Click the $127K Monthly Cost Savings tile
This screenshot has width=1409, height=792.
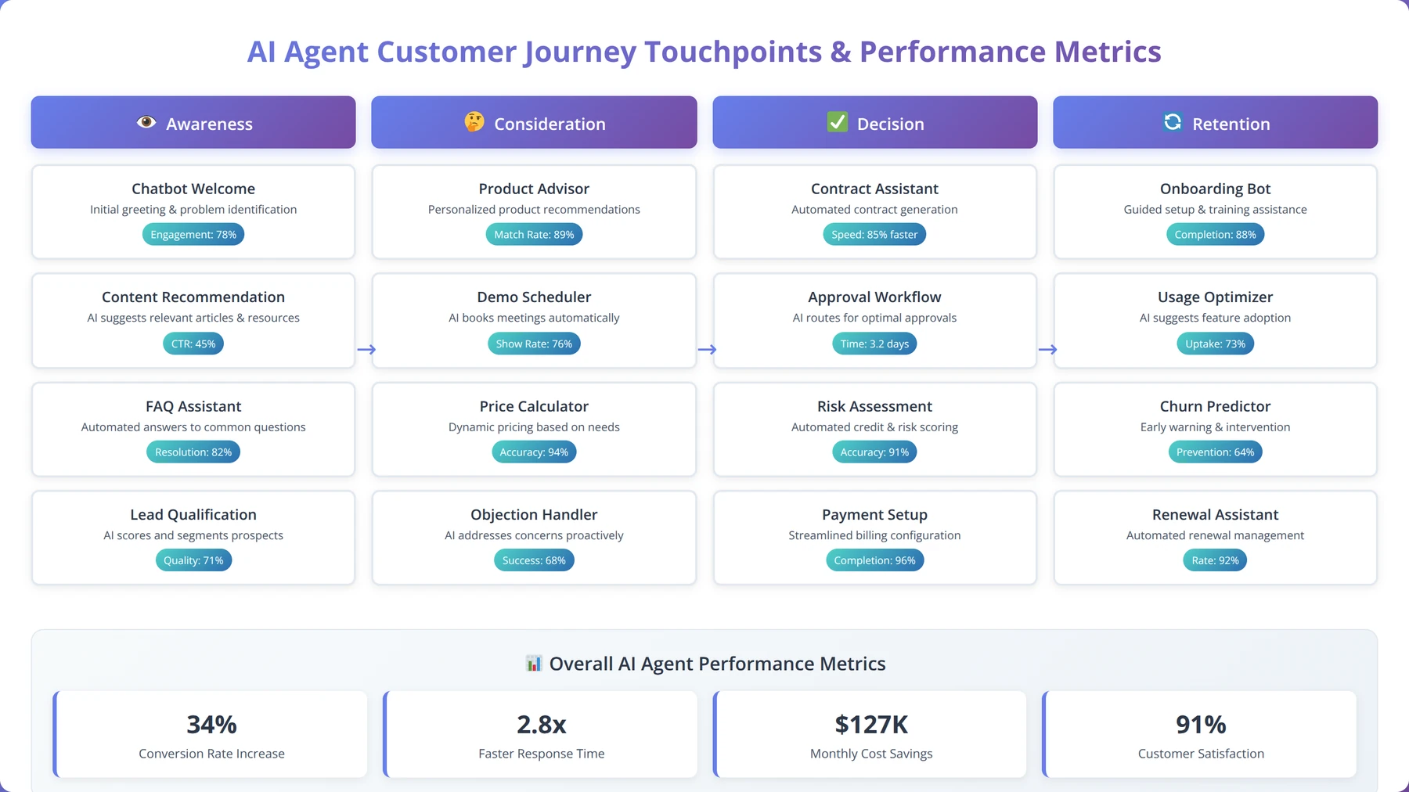click(x=870, y=734)
